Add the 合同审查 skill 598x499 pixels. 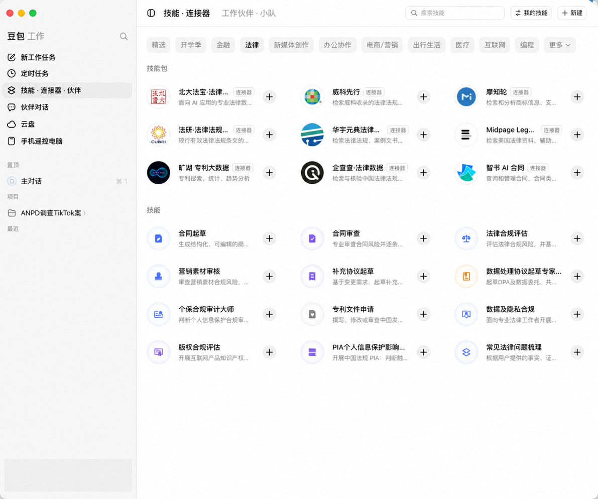423,238
